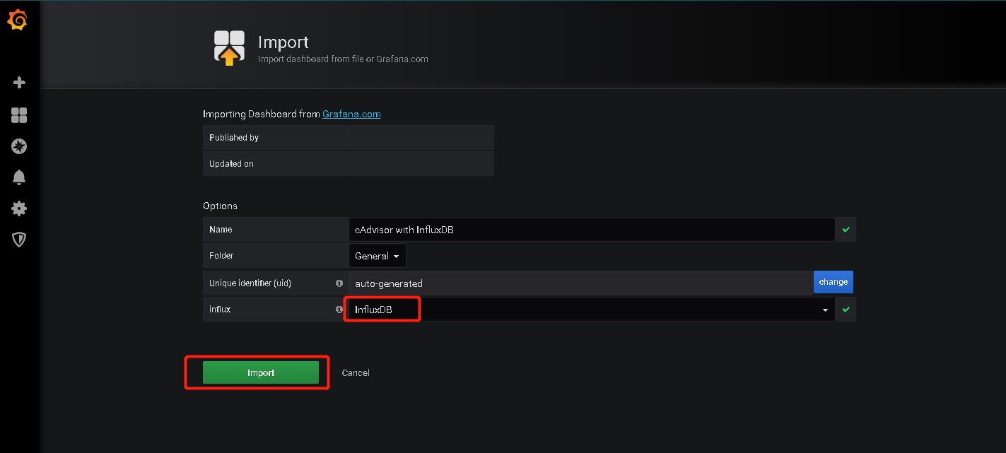Click the auto-generated uid field
Viewport: 1006px width, 453px height.
[581, 283]
